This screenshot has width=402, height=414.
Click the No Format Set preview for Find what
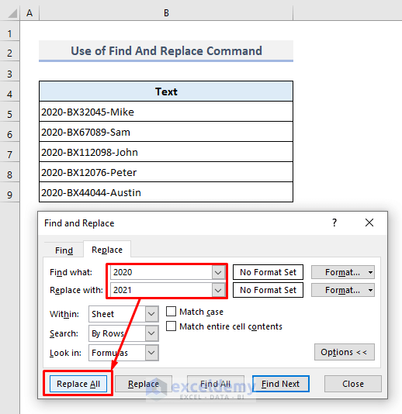(268, 272)
